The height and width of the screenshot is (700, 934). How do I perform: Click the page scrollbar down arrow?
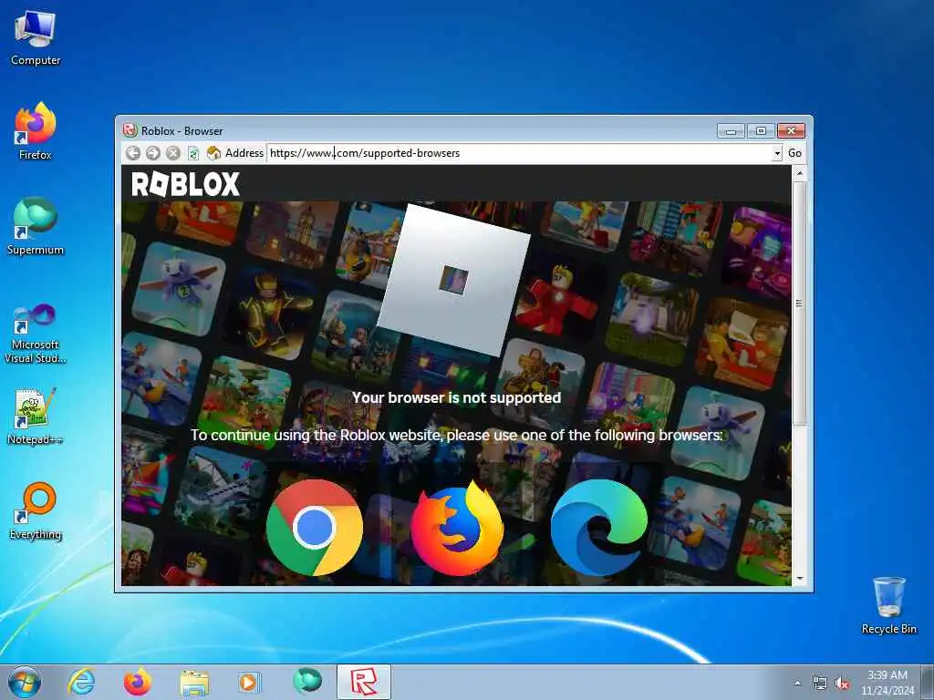pos(799,579)
